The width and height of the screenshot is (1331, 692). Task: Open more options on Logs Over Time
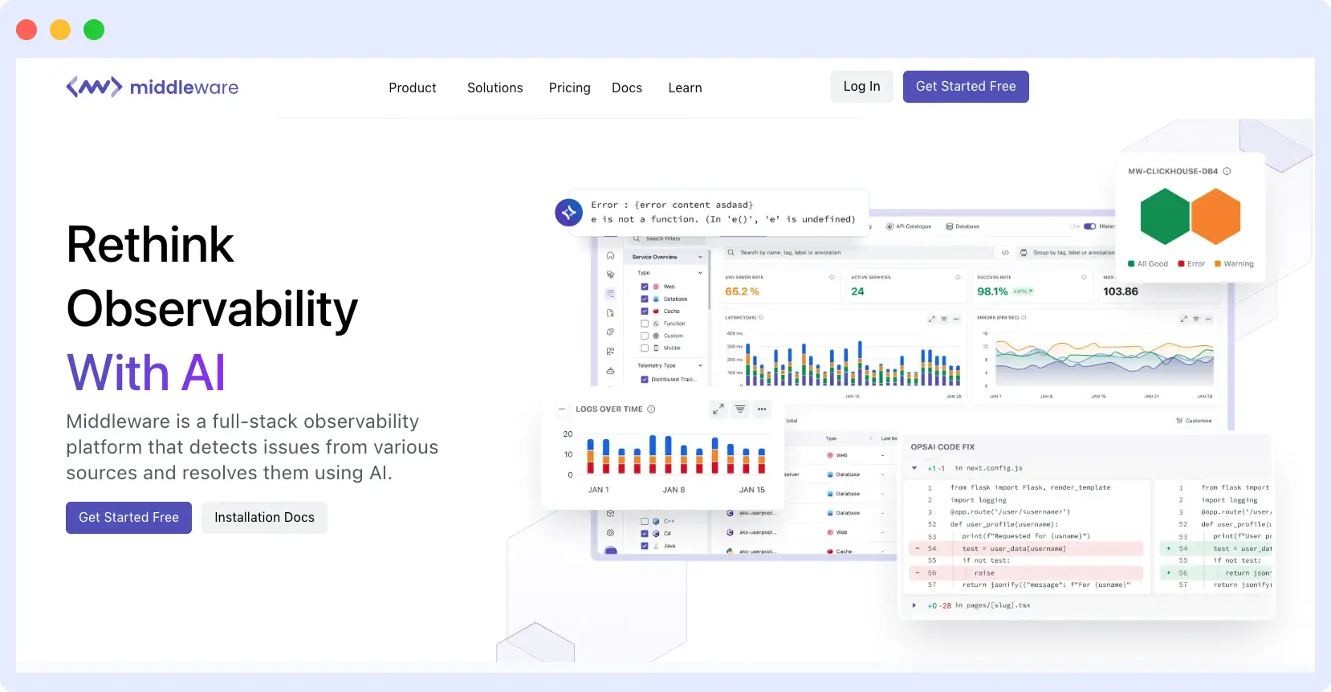762,409
